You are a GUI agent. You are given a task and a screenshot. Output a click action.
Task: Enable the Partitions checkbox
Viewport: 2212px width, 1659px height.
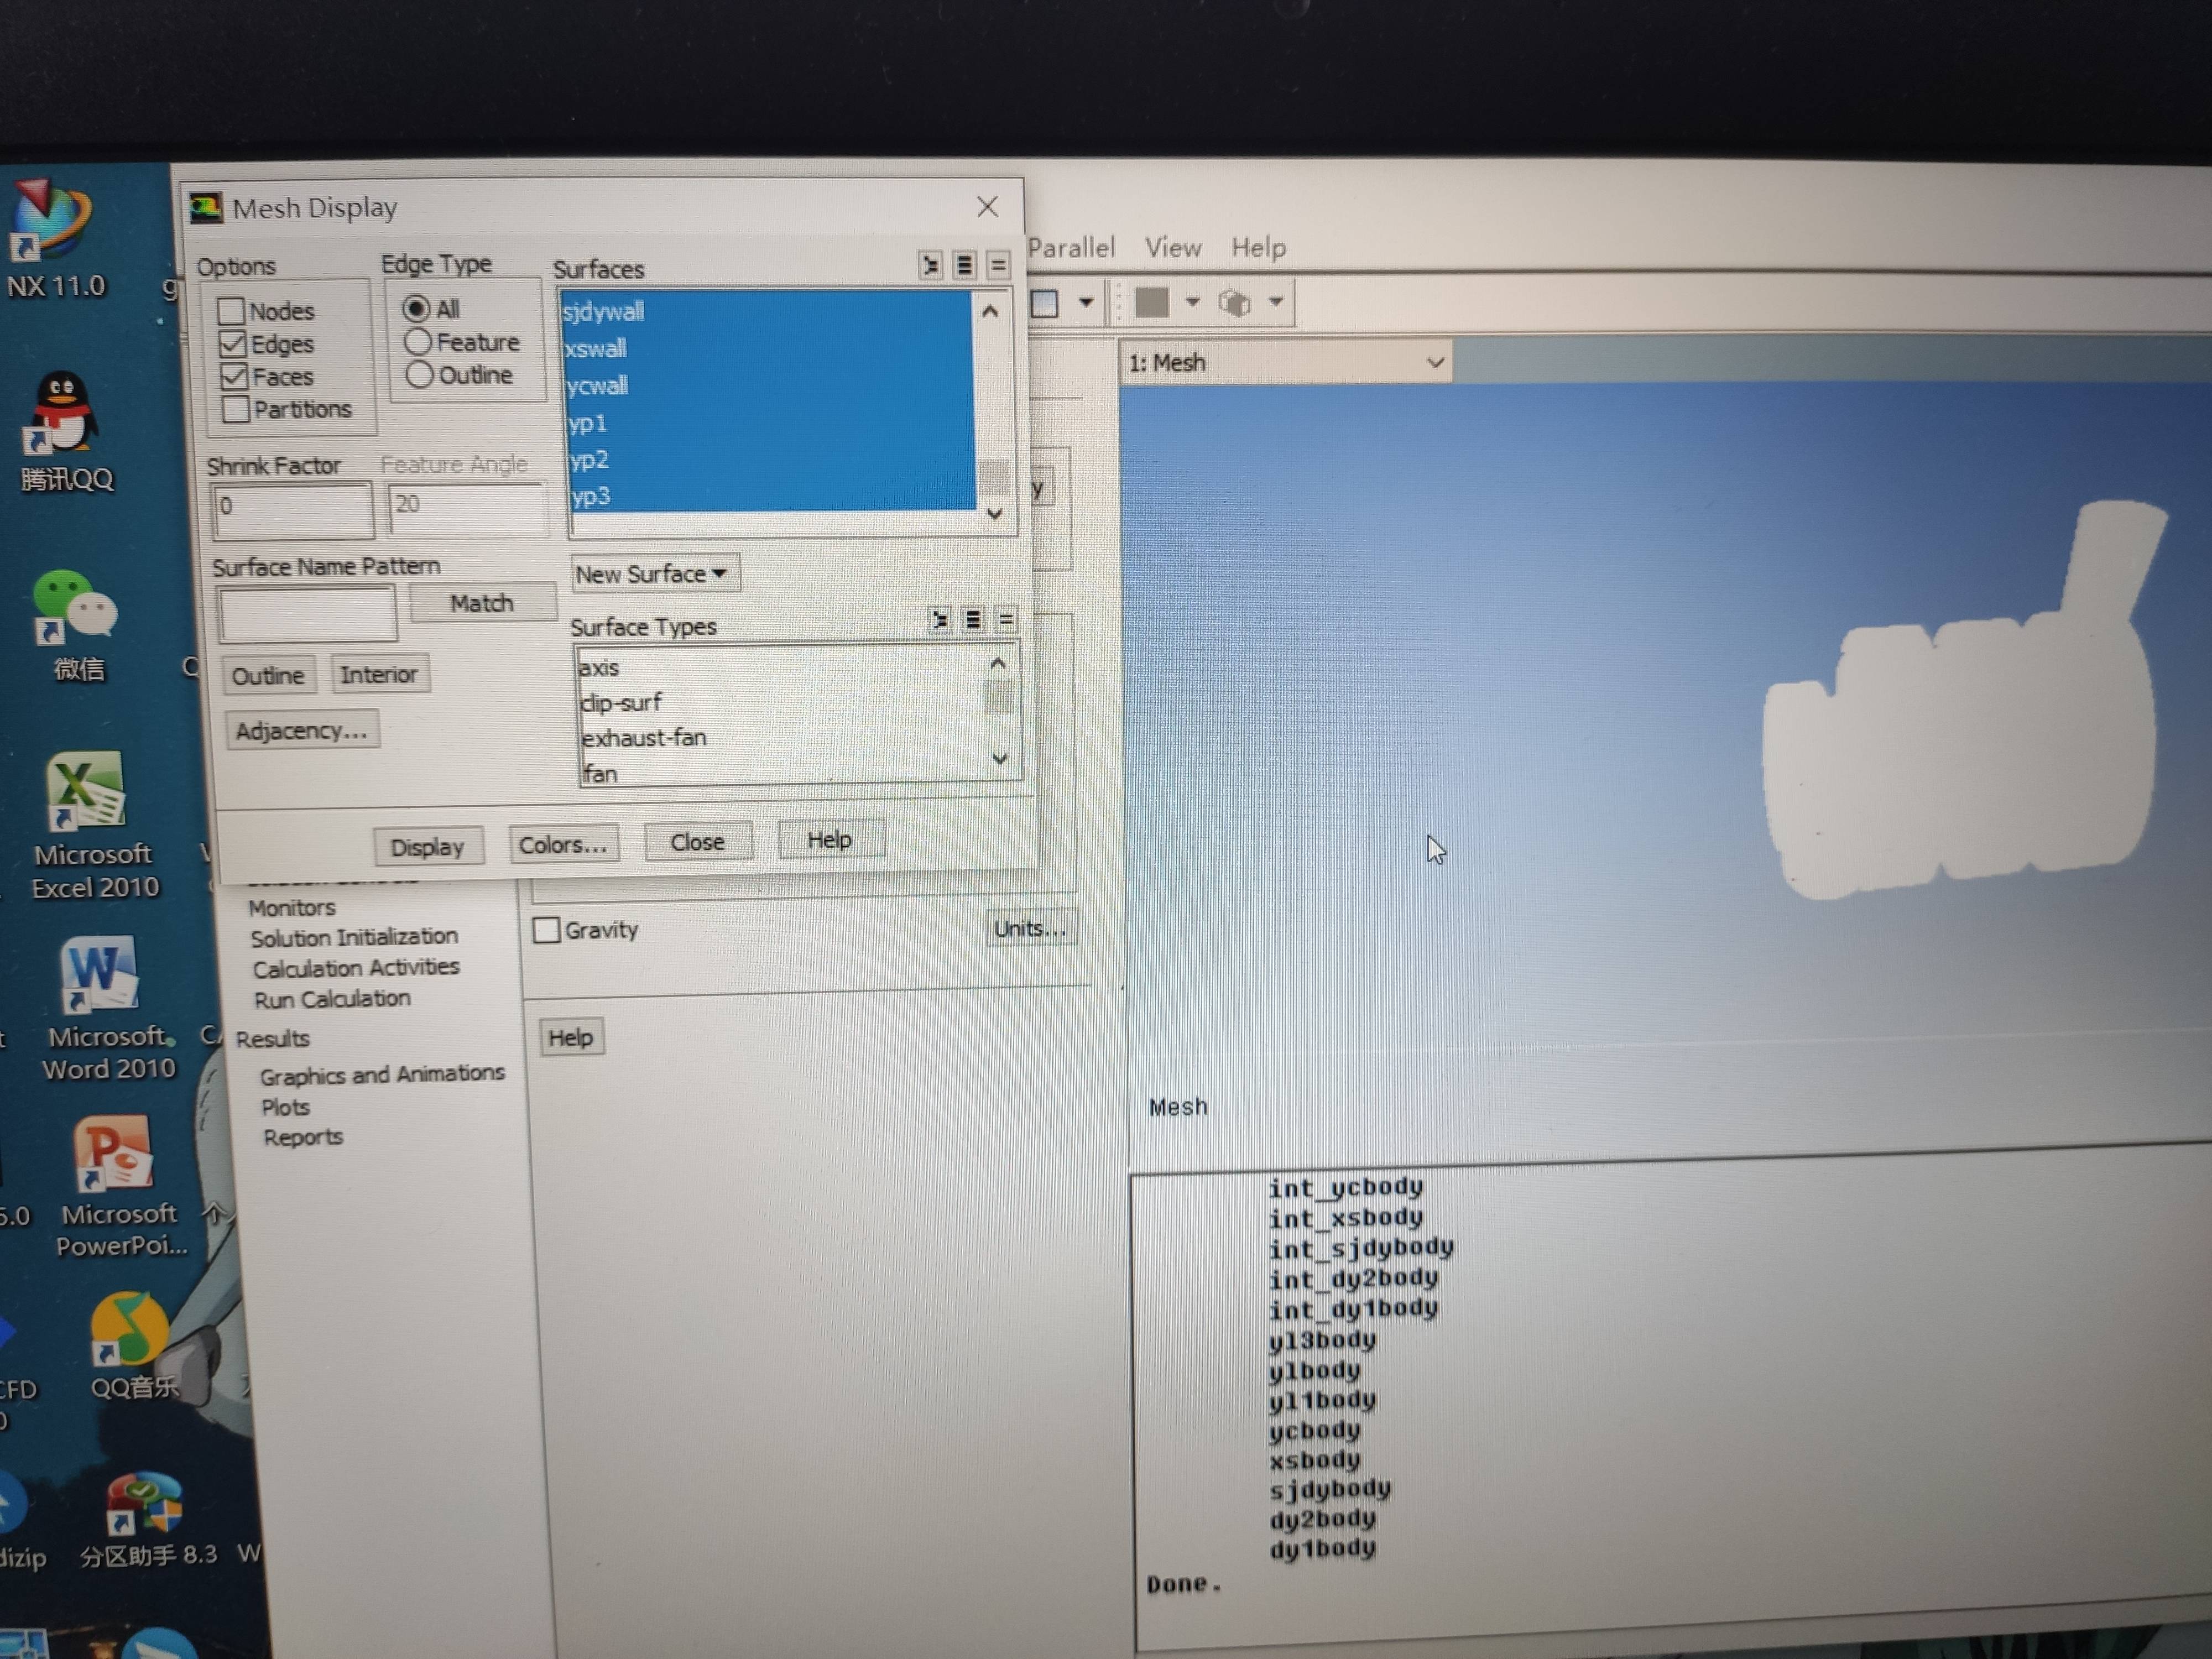point(236,409)
